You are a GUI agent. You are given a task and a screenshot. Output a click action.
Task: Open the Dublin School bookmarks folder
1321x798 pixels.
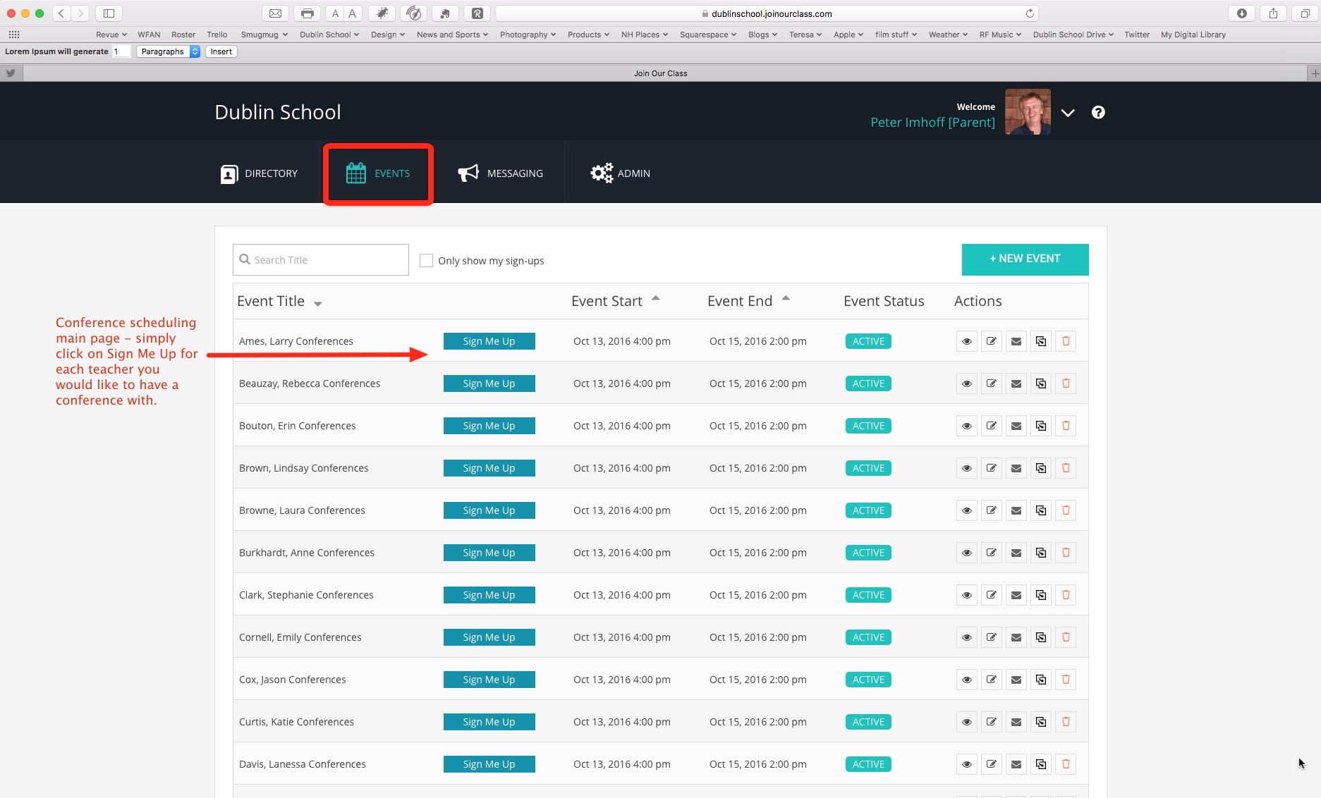point(329,35)
